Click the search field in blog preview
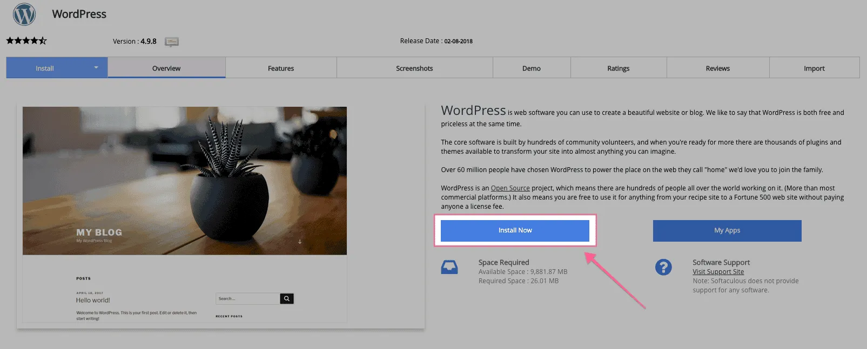The image size is (867, 349). (x=248, y=298)
